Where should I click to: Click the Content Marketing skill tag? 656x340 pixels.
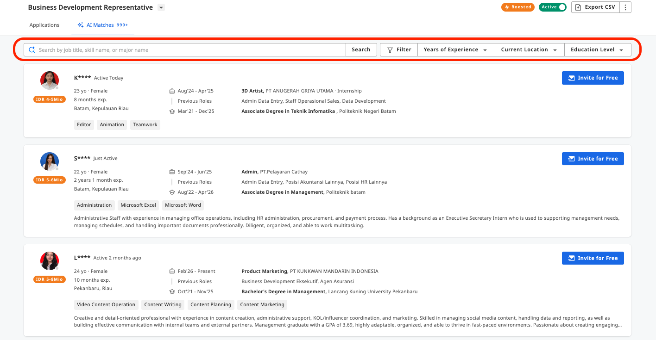(262, 304)
